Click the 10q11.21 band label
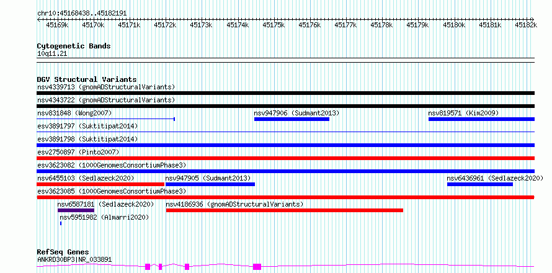 pos(52,54)
